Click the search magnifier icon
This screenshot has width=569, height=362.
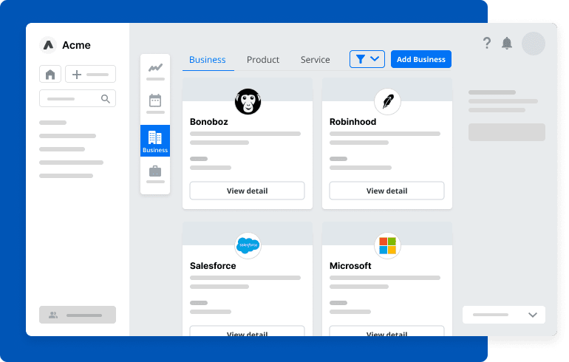(105, 99)
